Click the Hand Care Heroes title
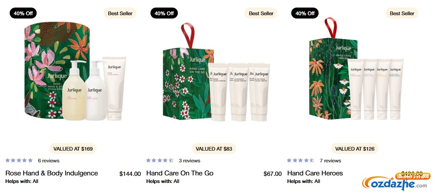The width and height of the screenshot is (440, 196). pos(315,173)
